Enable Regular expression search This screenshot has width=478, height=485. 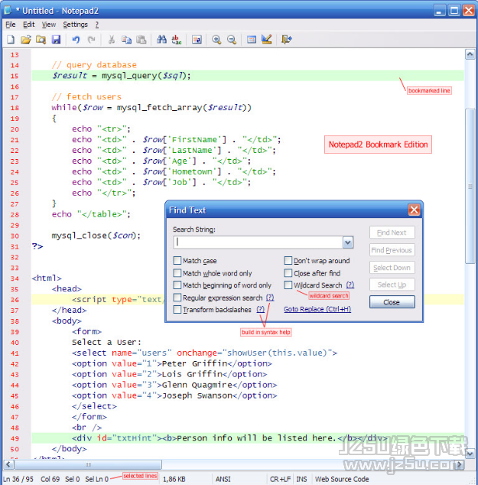click(x=177, y=298)
